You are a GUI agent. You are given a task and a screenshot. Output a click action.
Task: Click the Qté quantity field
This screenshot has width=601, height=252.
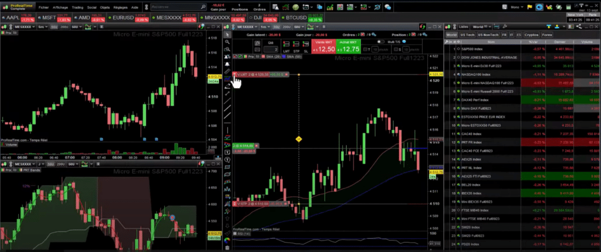(271, 49)
